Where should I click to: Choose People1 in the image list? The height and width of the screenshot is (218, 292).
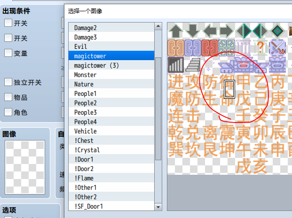click(111, 93)
